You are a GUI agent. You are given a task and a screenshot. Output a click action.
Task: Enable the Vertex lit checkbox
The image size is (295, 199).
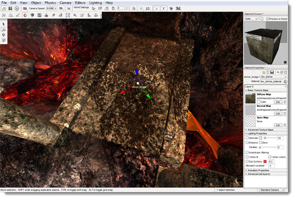pyautogui.click(x=247, y=157)
